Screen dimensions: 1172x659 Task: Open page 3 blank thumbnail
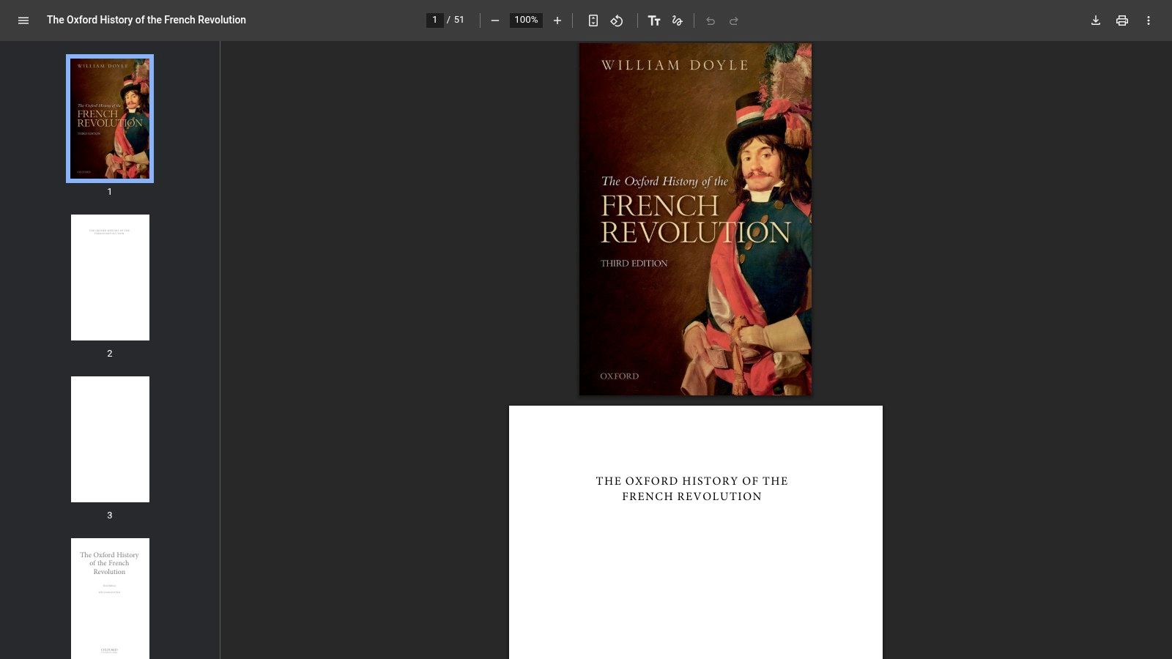pyautogui.click(x=110, y=439)
